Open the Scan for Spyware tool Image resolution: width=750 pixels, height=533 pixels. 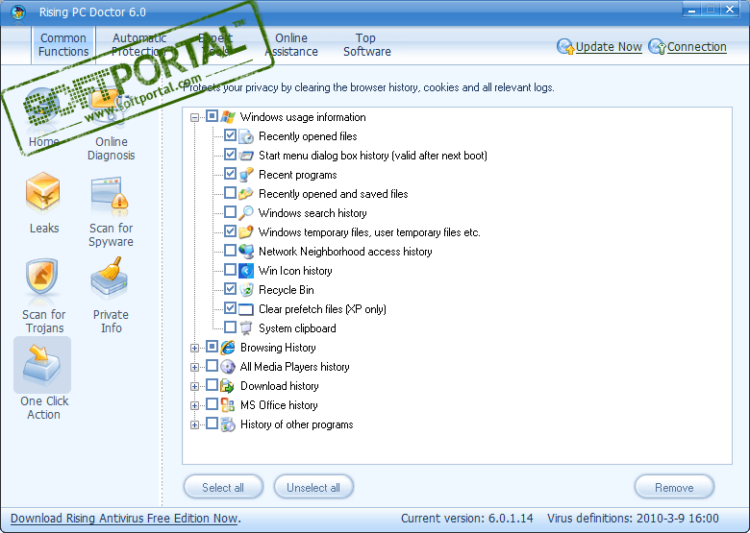[x=110, y=196]
